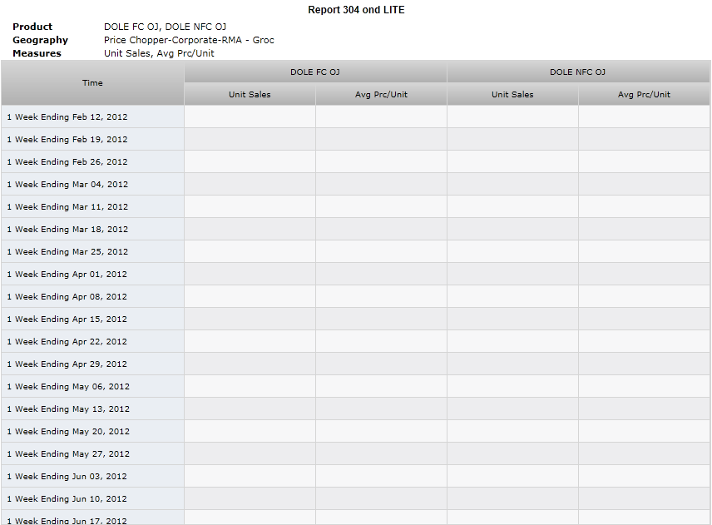Click 'Avg Prc/Unit' header under DOLE FC OJ

pyautogui.click(x=381, y=95)
